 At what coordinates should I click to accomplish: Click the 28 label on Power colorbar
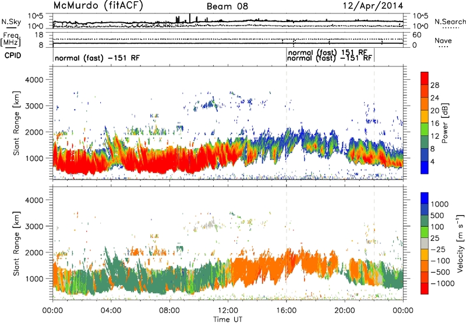click(435, 85)
